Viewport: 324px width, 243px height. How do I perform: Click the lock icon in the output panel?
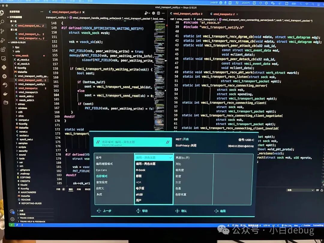[x=322, y=190]
